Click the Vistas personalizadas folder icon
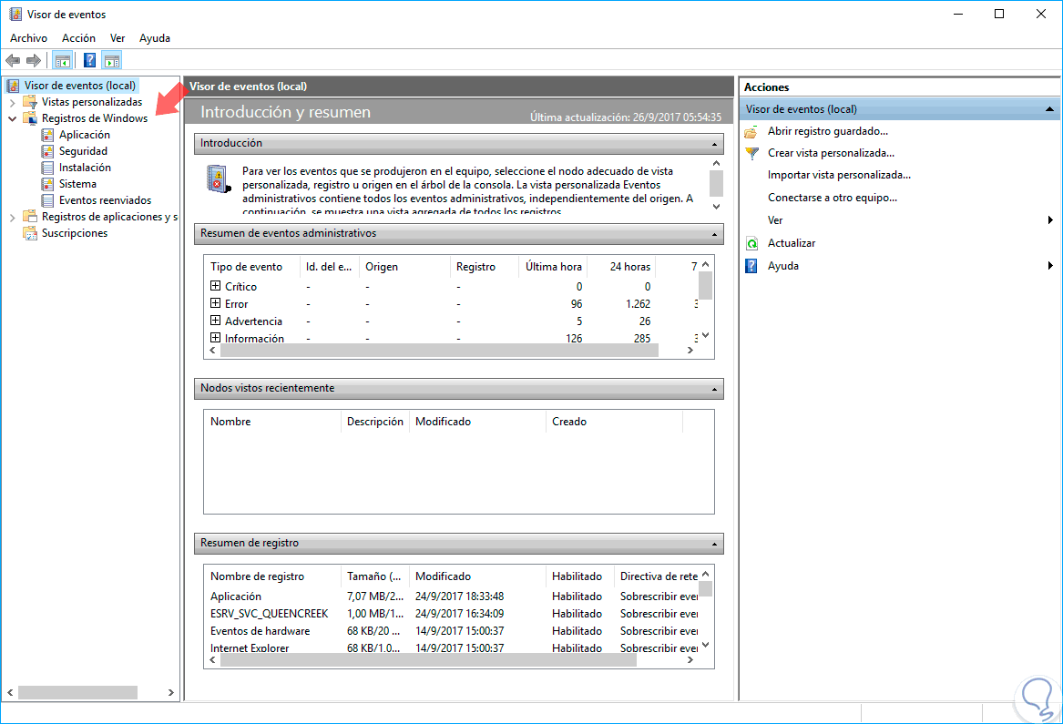The image size is (1063, 724). [30, 102]
